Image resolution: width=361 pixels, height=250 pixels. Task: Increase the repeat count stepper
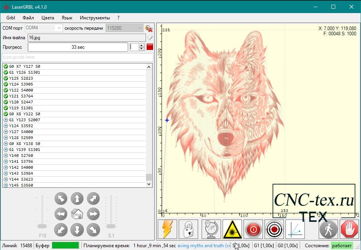[x=142, y=45]
